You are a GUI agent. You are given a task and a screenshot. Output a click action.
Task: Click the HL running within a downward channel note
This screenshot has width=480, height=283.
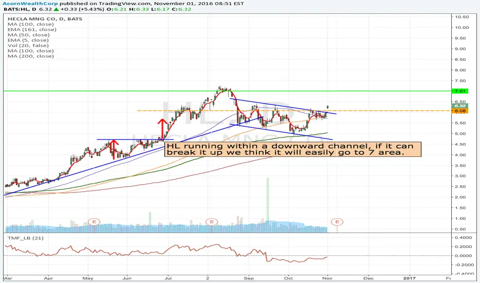pyautogui.click(x=293, y=149)
